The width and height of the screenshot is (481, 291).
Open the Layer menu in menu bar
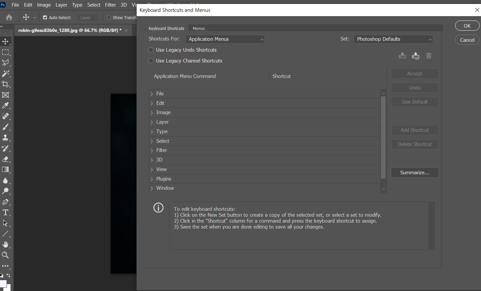pos(61,5)
